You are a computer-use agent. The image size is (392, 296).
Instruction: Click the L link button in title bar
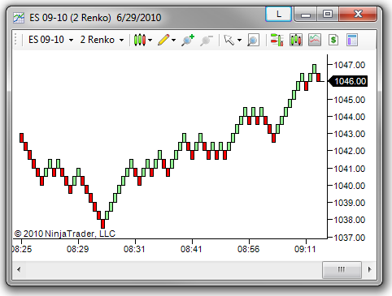click(278, 14)
